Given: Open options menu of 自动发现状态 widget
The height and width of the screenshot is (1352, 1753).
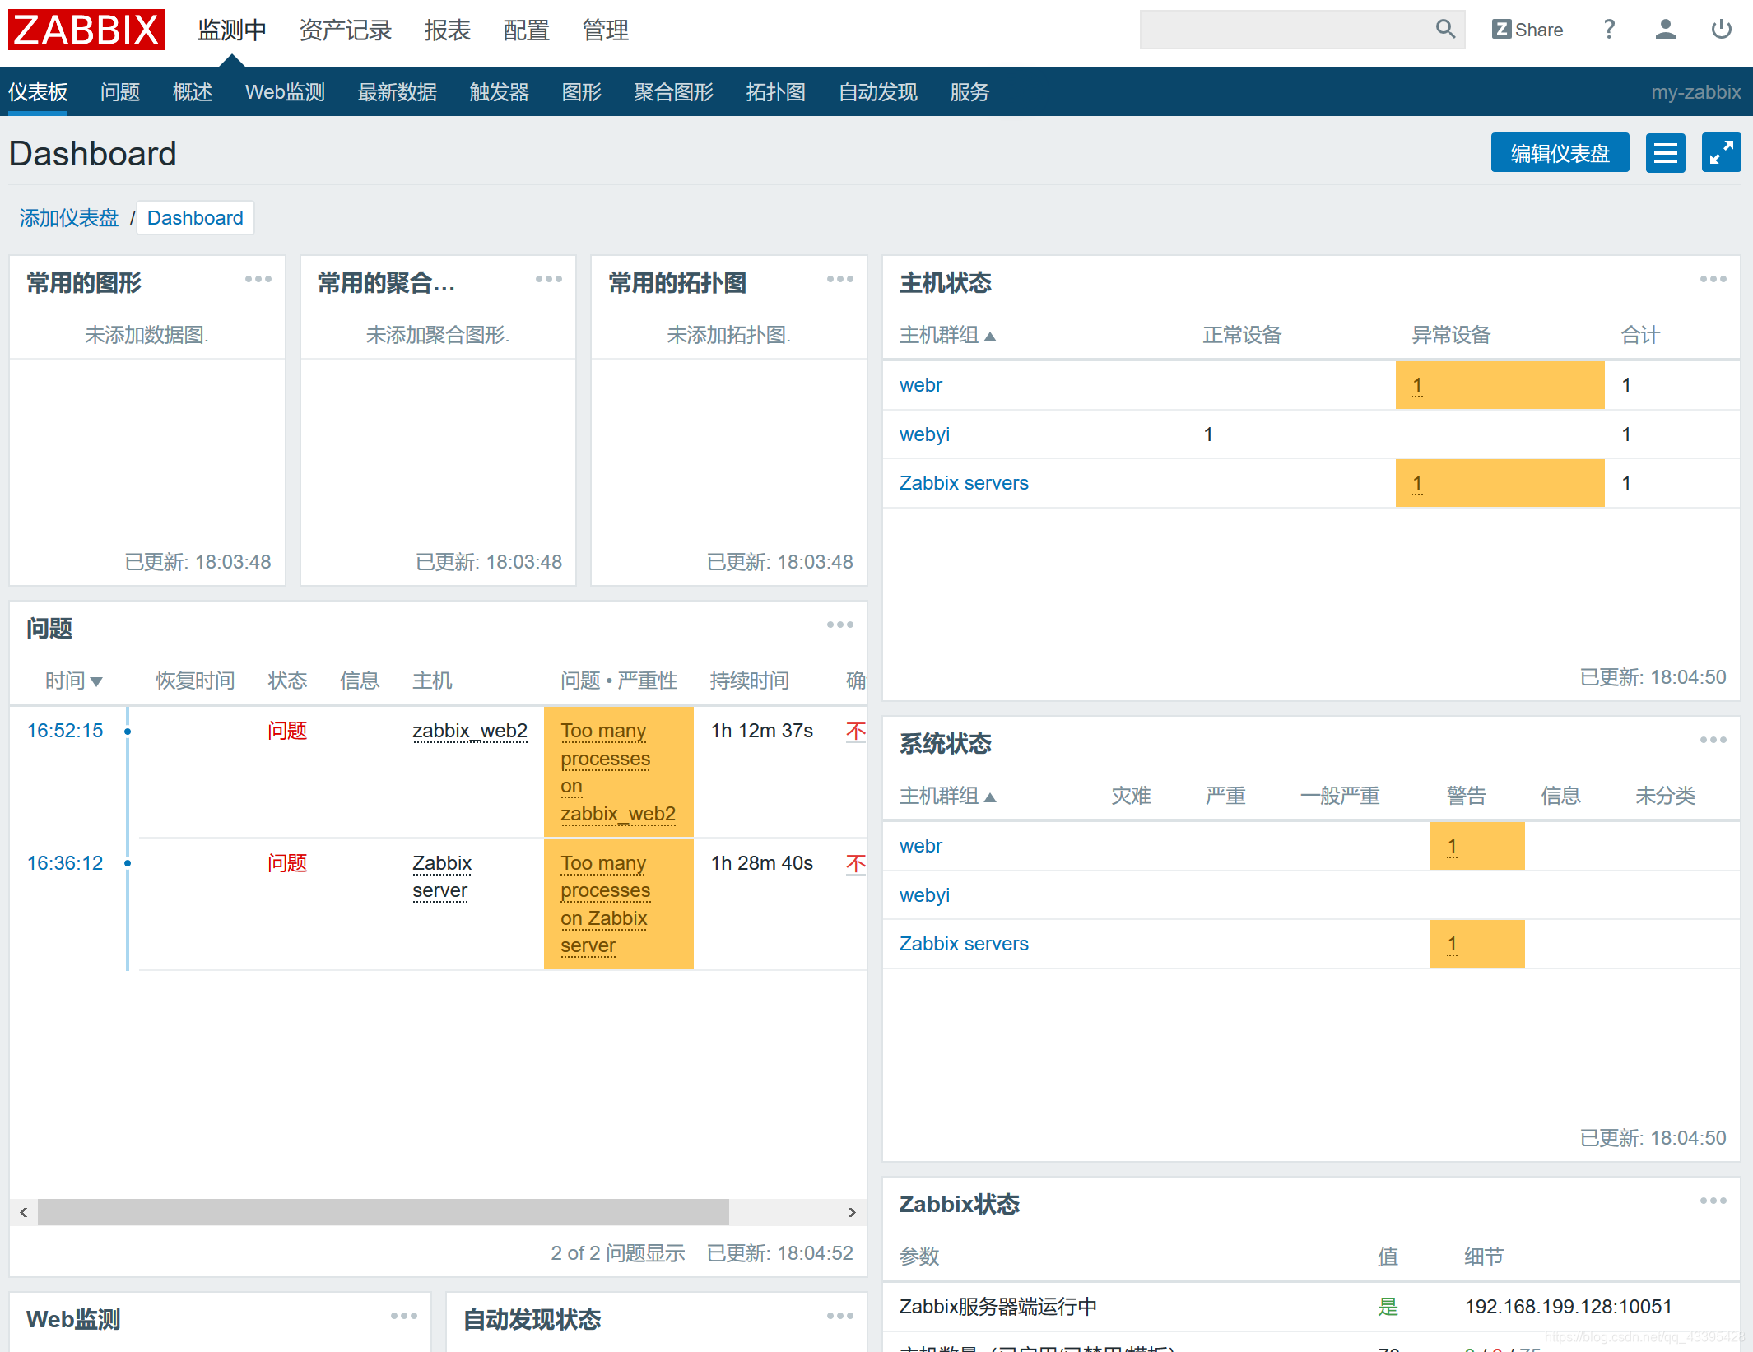Looking at the screenshot, I should [840, 1317].
